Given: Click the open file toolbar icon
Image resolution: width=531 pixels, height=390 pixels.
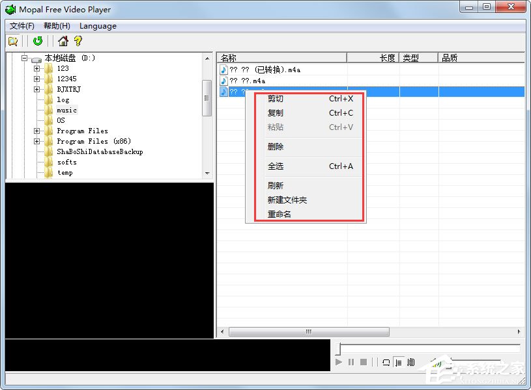Looking at the screenshot, I should point(13,41).
